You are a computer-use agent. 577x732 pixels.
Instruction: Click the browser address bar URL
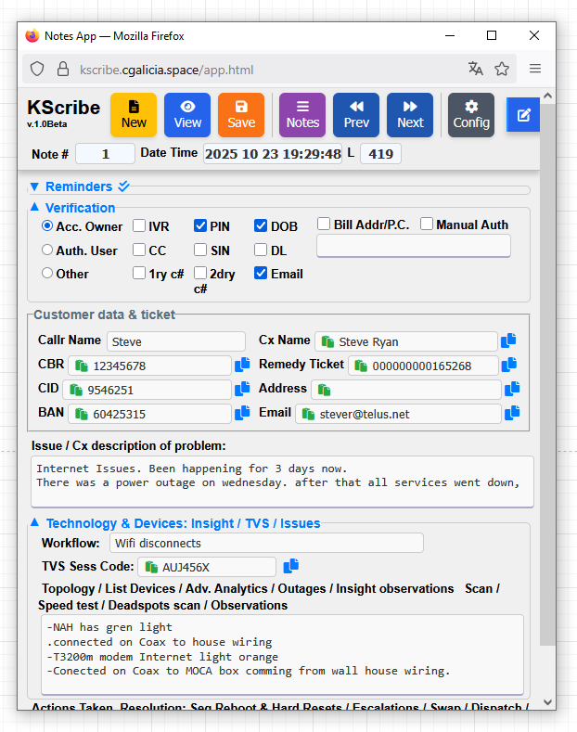tap(166, 70)
